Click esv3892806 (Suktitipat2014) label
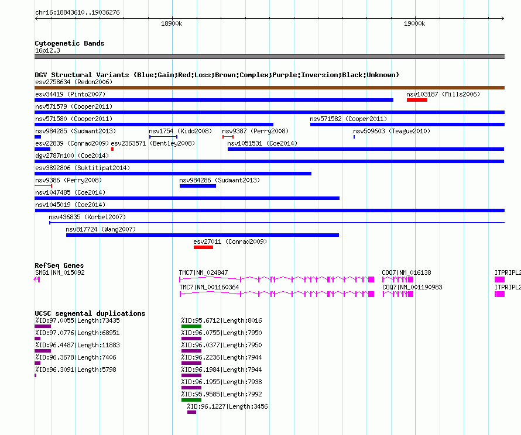 point(83,168)
